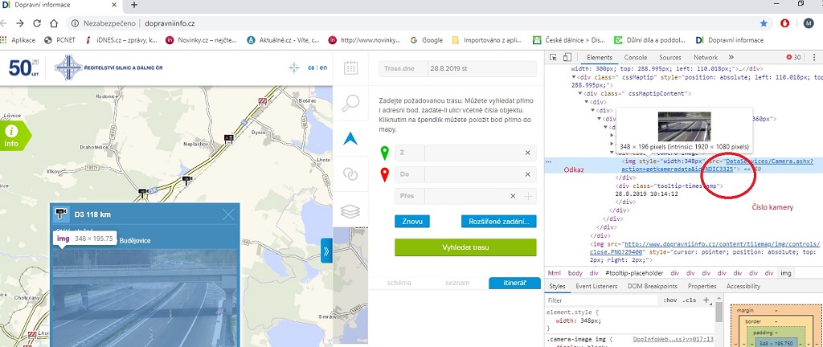Place the red destination pin on the map
Viewport: 823px width, 347px height.
click(385, 174)
